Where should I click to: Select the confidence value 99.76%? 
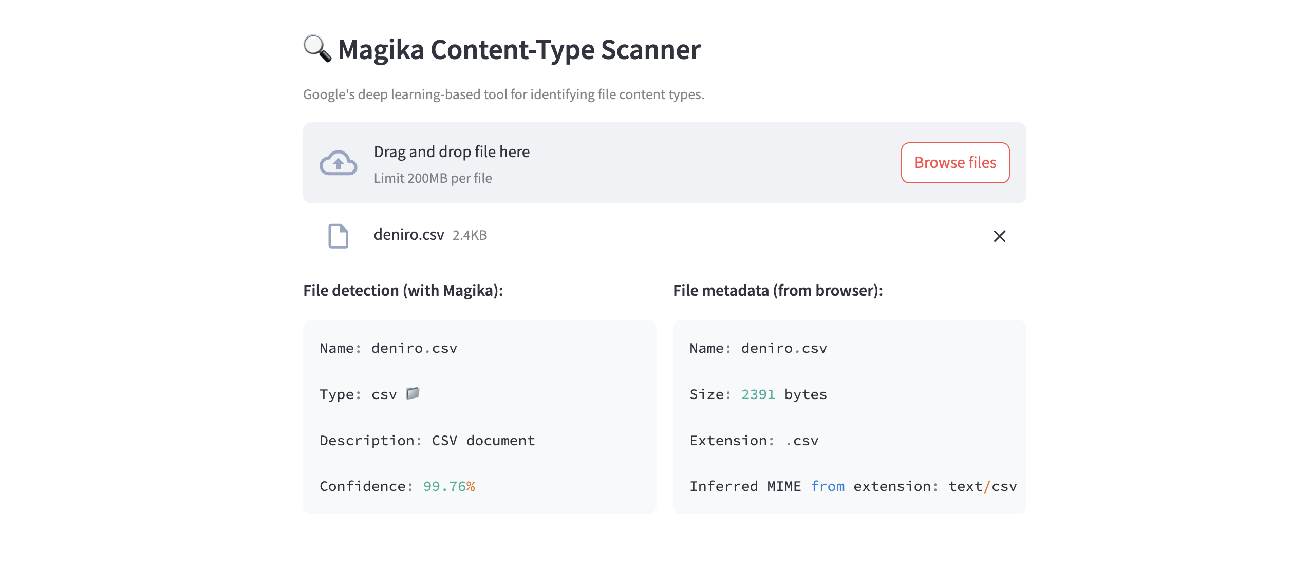tap(449, 485)
